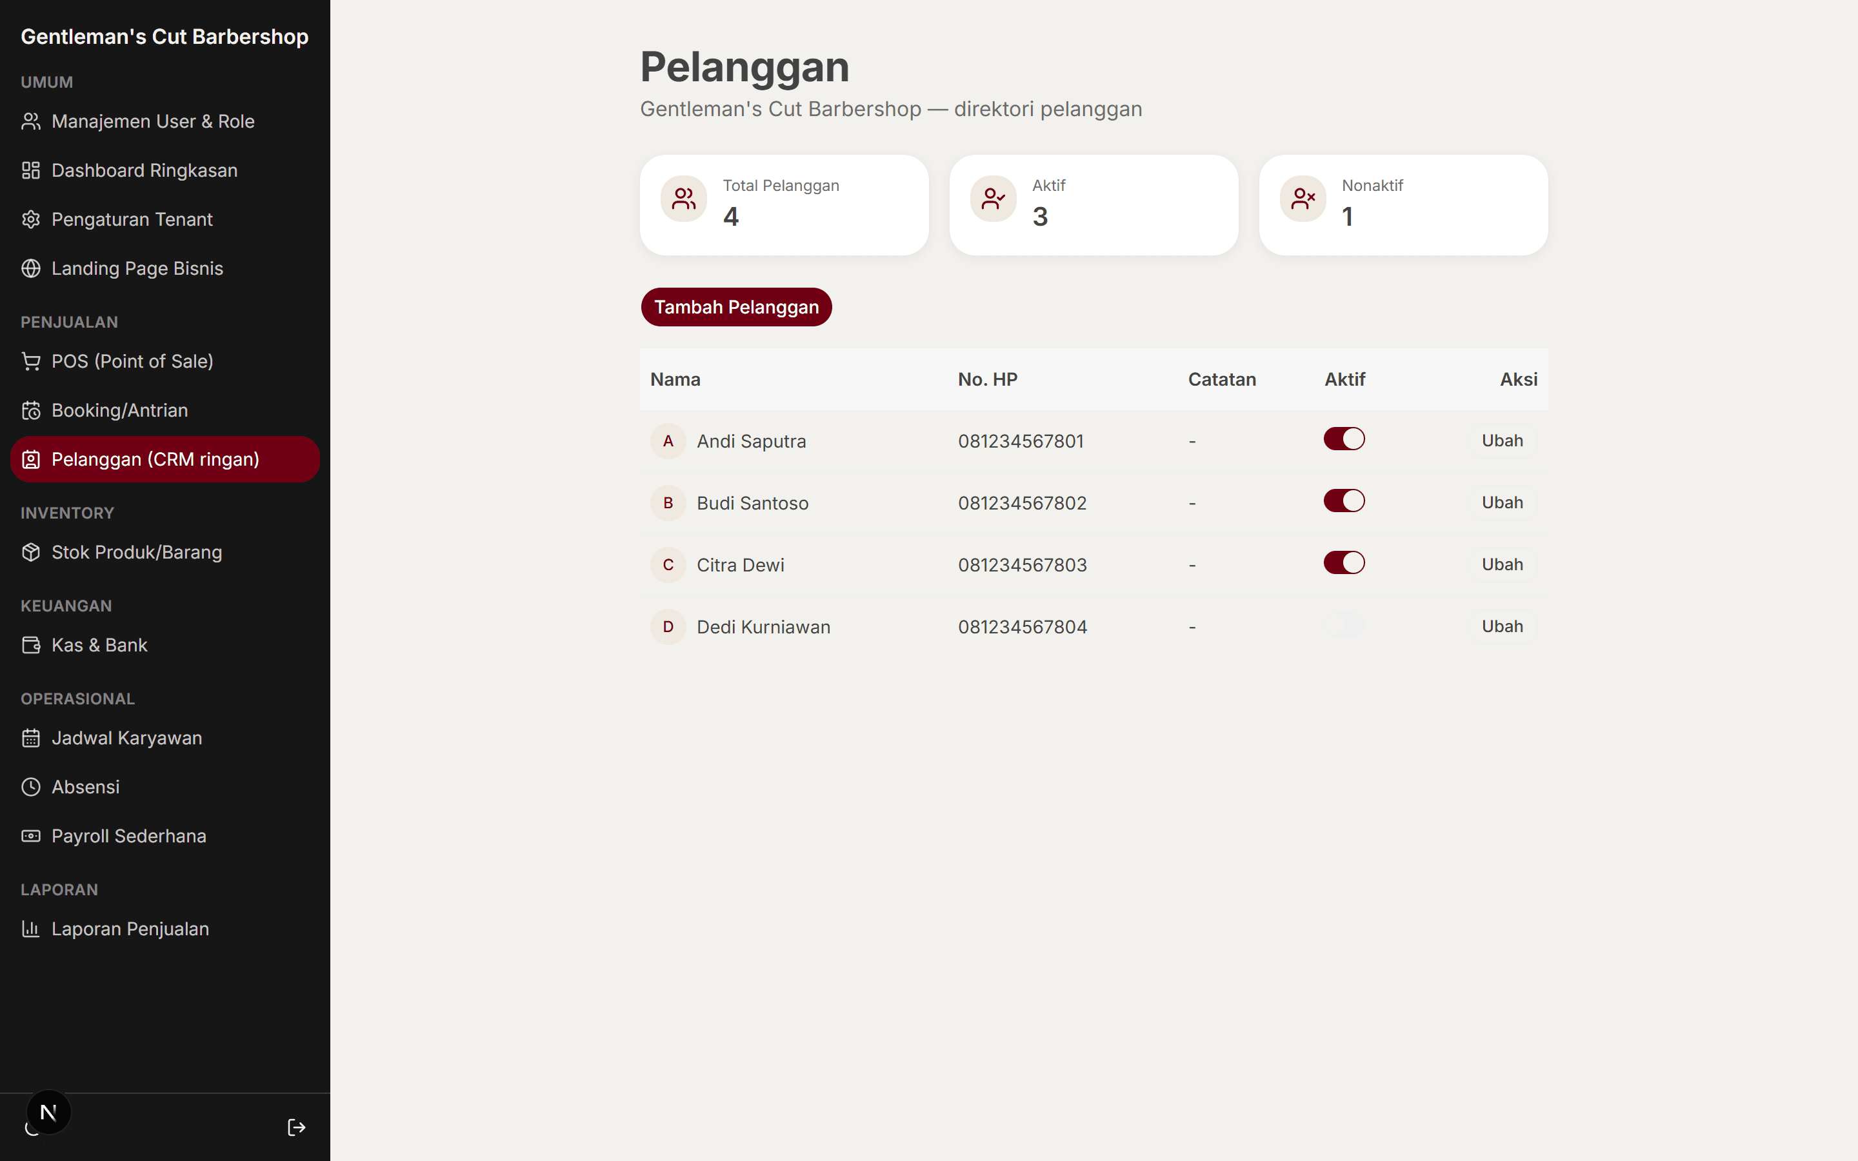
Task: Click the Payroll Sederhana banknote icon
Action: tap(31, 836)
